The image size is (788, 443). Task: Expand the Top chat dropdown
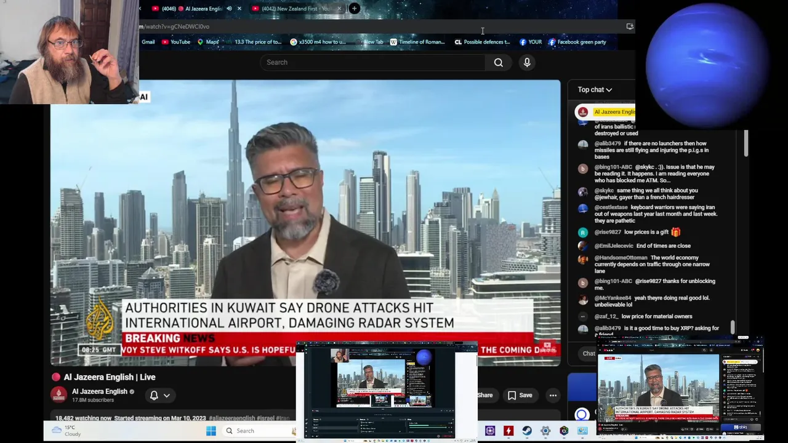pyautogui.click(x=595, y=90)
